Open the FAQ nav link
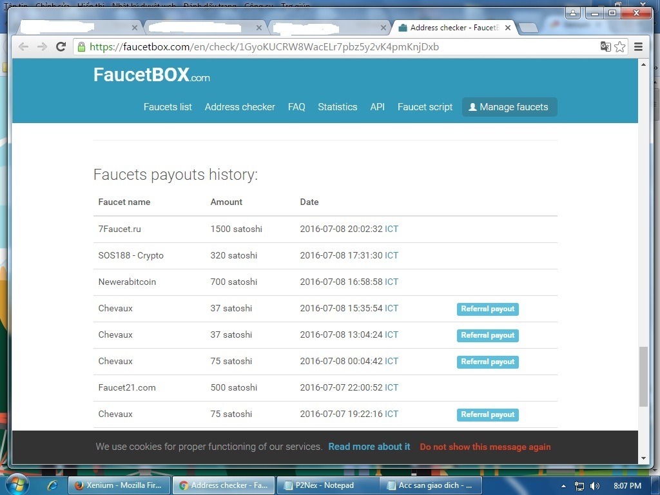The image size is (660, 495). coord(296,107)
